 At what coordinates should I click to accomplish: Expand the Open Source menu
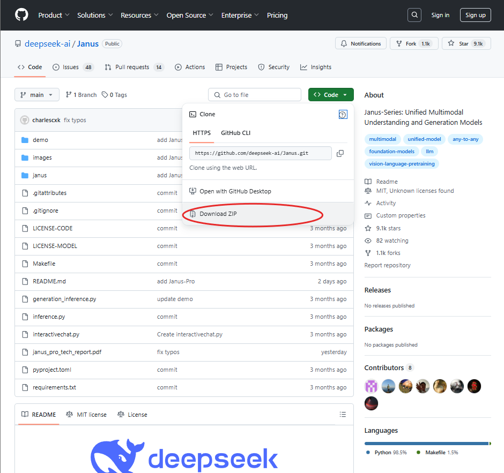coord(190,15)
